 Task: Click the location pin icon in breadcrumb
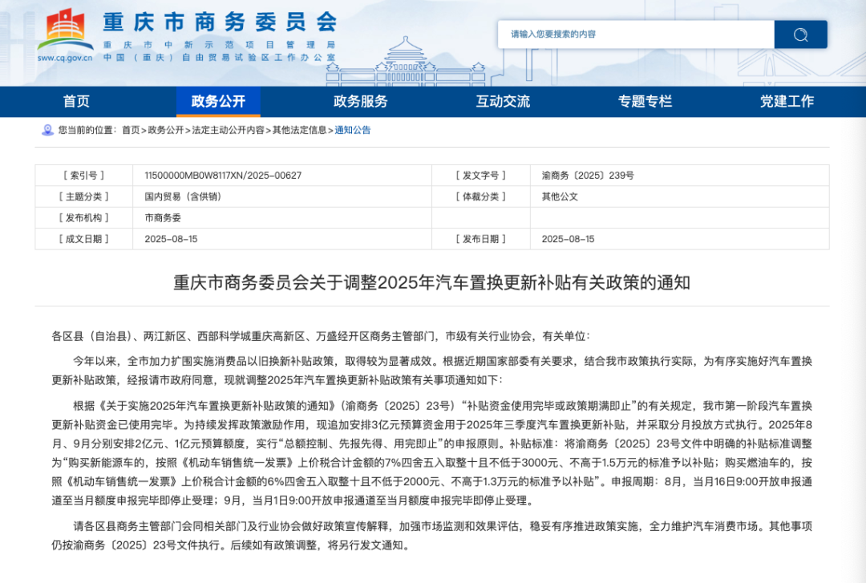click(47, 131)
